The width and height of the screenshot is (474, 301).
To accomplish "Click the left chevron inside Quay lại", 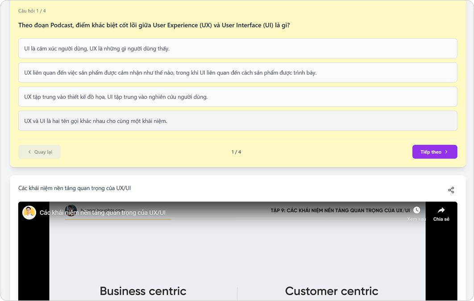I will tap(30, 152).
